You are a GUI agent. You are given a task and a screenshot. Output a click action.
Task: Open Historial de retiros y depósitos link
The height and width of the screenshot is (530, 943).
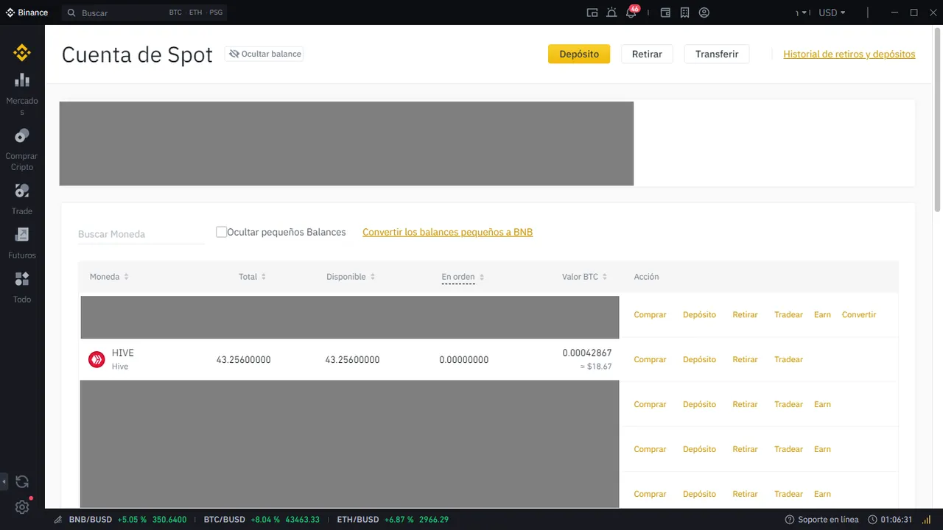[849, 54]
